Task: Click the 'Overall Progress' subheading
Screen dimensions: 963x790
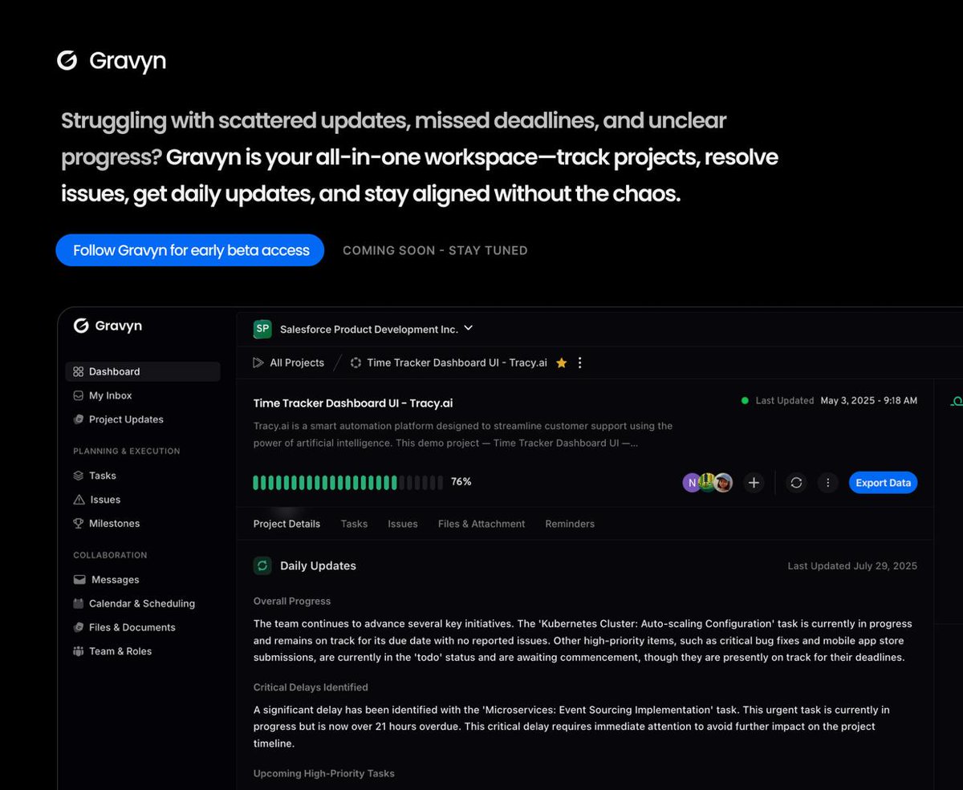Action: coord(292,601)
